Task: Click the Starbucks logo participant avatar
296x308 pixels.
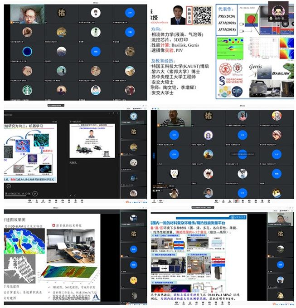Action: pyautogui.click(x=27, y=91)
